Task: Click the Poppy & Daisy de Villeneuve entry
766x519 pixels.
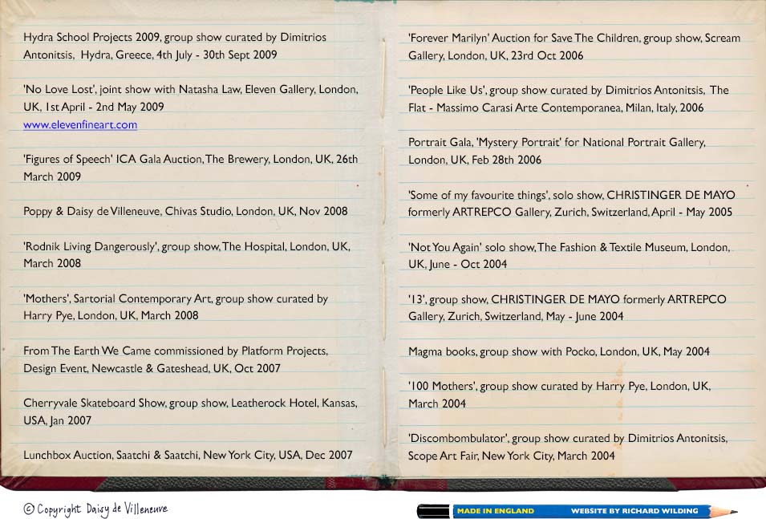Action: click(x=185, y=212)
